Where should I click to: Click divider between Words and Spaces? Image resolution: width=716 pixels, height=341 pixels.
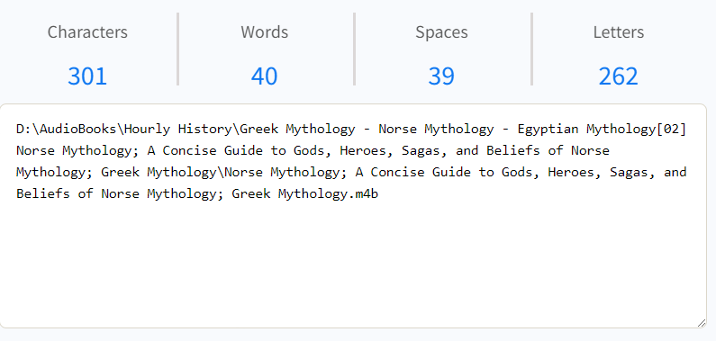tap(354, 49)
